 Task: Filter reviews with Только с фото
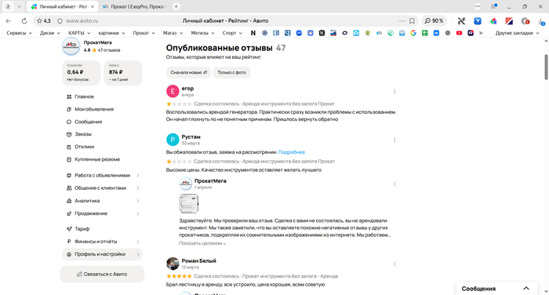click(x=231, y=72)
